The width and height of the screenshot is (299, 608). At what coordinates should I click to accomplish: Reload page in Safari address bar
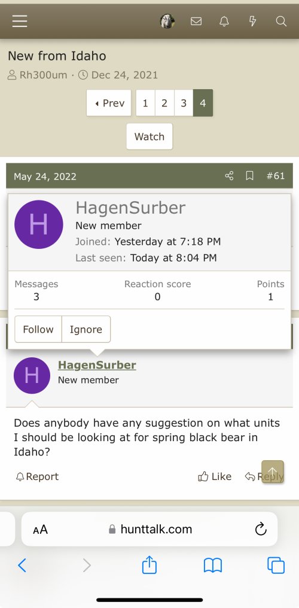tap(261, 529)
